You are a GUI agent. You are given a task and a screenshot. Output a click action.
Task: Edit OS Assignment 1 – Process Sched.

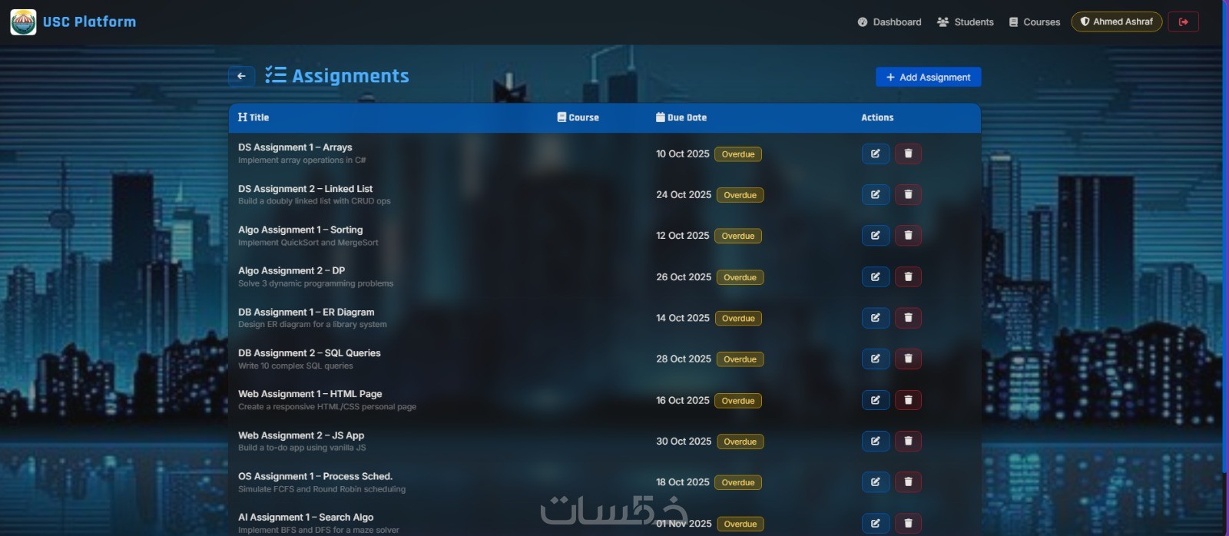pyautogui.click(x=876, y=482)
